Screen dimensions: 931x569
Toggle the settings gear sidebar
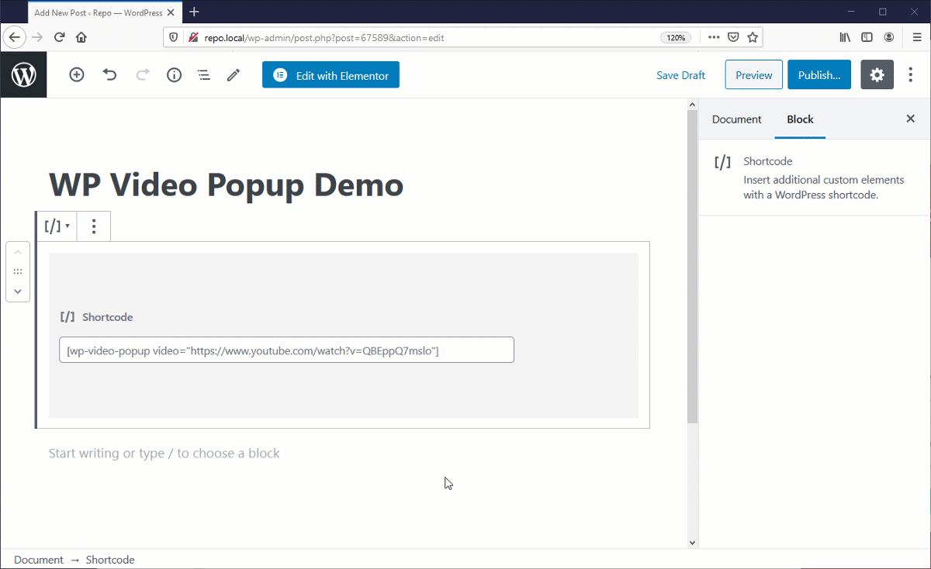[877, 75]
